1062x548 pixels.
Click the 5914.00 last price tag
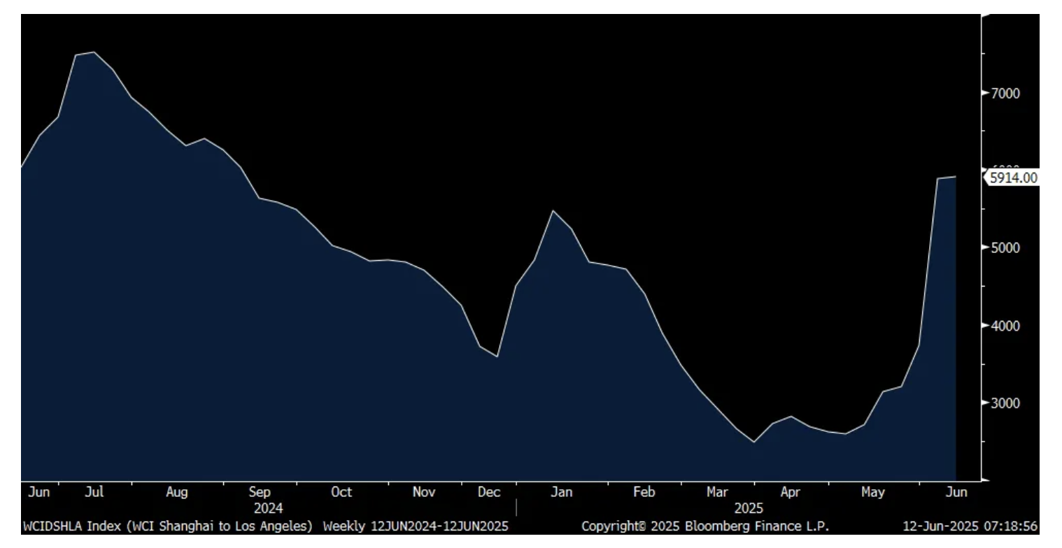point(1013,178)
